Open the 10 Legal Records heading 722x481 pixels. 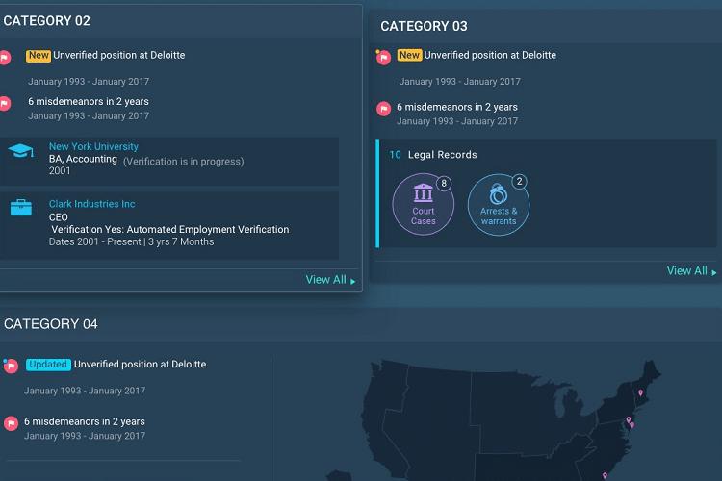pos(433,155)
